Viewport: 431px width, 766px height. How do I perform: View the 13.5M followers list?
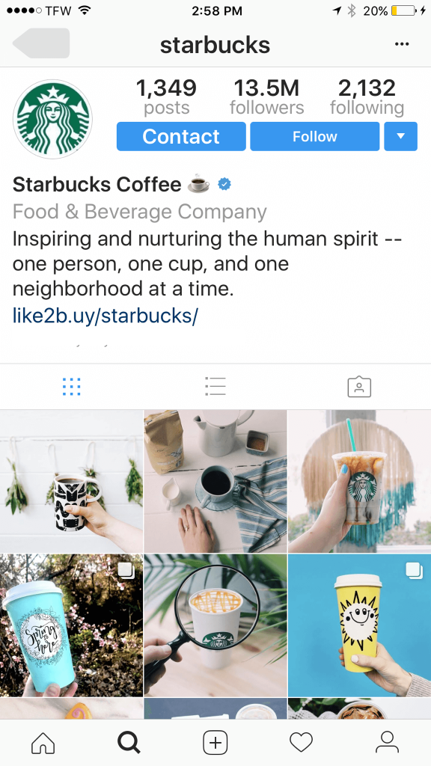point(267,96)
